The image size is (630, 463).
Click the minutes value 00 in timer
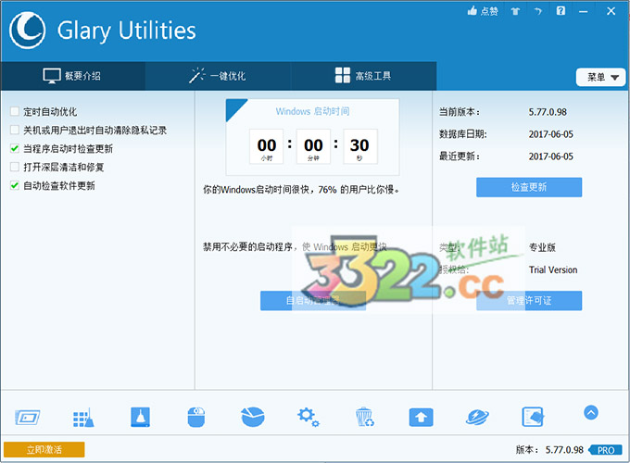[313, 145]
